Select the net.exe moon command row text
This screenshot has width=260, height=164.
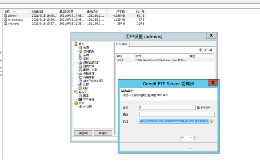tap(161, 60)
